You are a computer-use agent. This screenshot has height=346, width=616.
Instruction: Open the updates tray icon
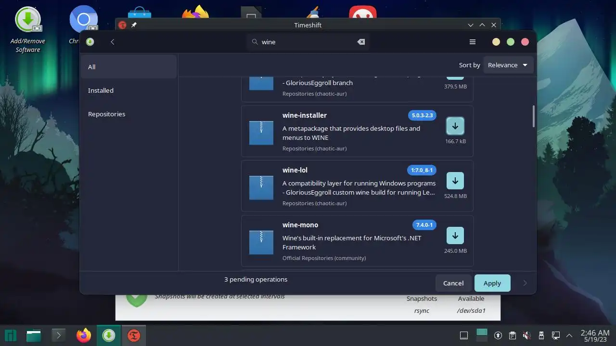point(499,335)
